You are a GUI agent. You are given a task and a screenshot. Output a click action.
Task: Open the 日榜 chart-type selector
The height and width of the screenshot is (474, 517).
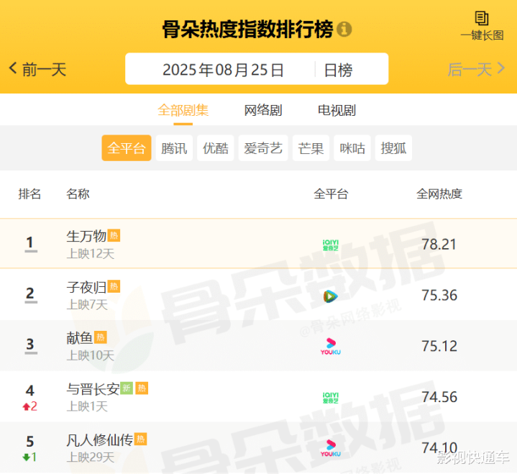[339, 70]
